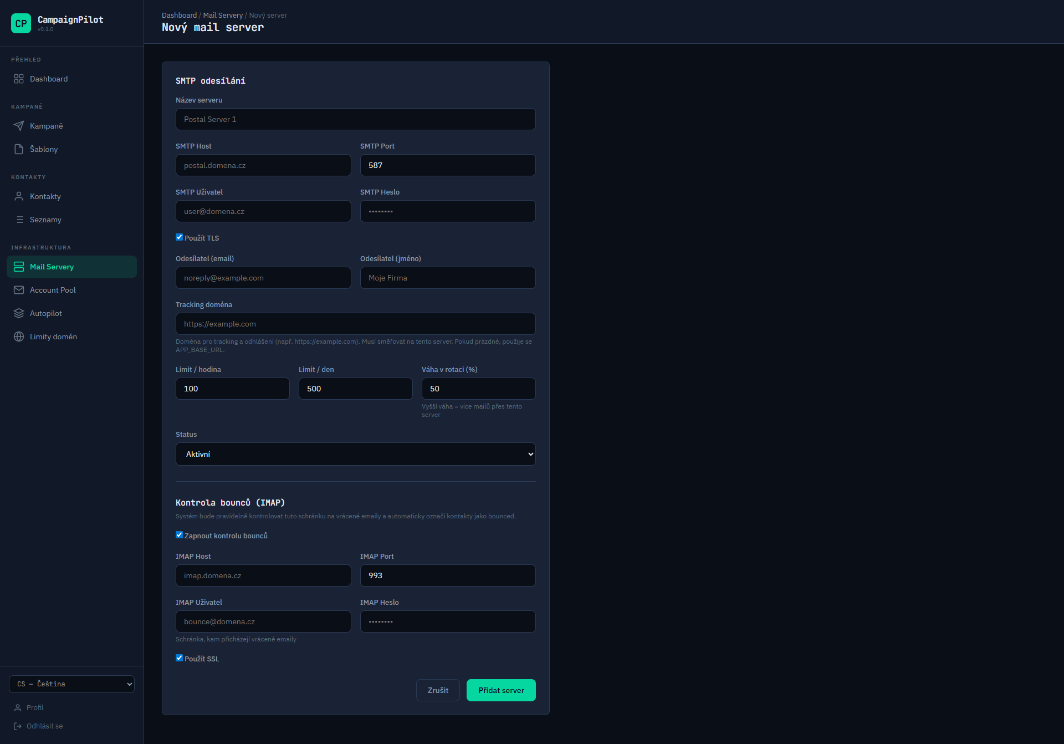
Task: Click the 'Nový mail server' page title
Action: [x=213, y=27]
